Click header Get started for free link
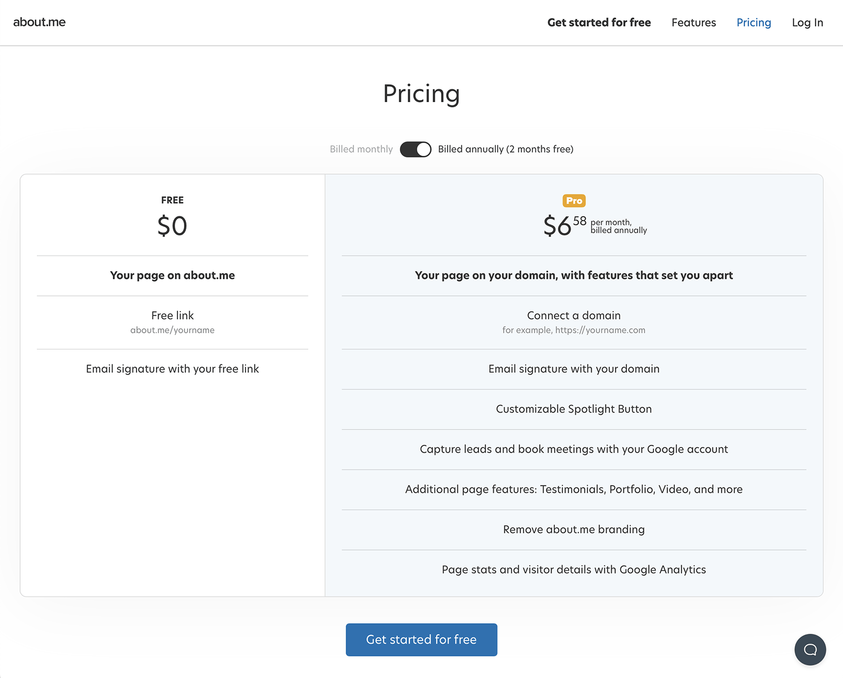Image resolution: width=843 pixels, height=678 pixels. point(599,23)
